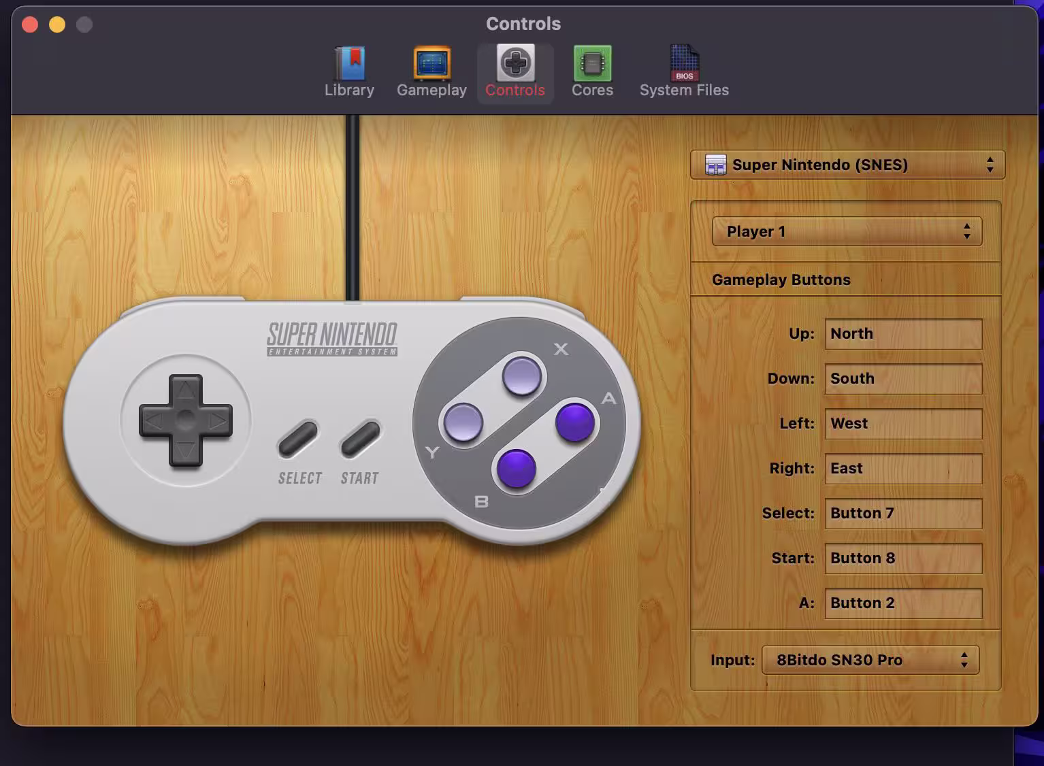Open the 8Bitdo SN30 Pro input dropdown
Screen dimensions: 1044x766
[870, 660]
